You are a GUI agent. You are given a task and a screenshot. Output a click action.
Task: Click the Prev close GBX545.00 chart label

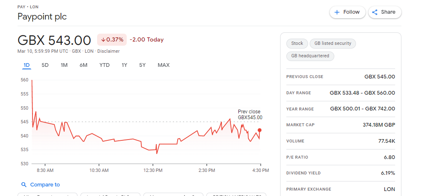[250, 115]
